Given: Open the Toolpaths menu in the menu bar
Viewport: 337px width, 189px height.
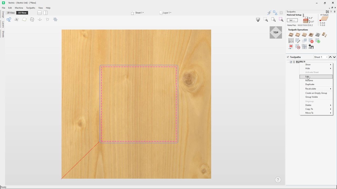Looking at the screenshot, I should coord(31,8).
